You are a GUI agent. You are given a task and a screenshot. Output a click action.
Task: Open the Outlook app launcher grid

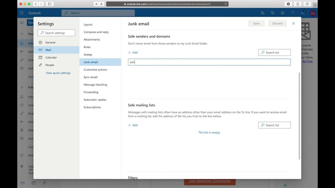coord(22,13)
